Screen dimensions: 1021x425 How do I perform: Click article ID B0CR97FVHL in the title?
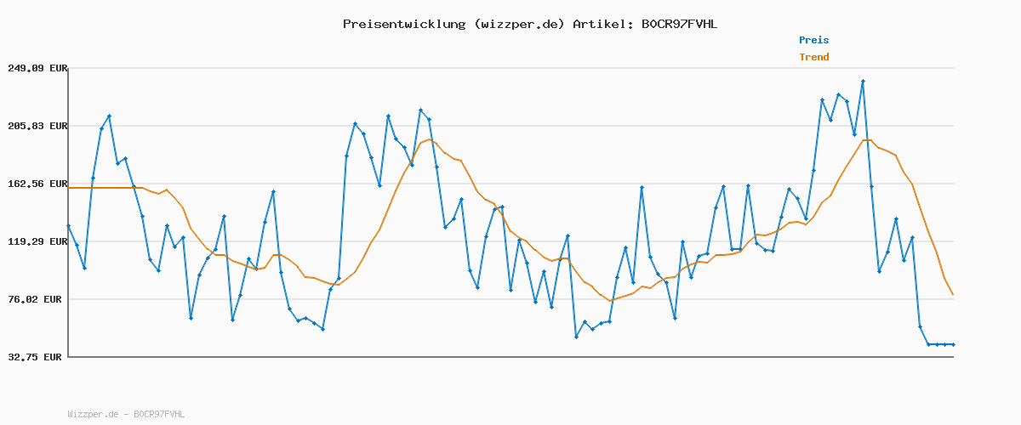(678, 24)
